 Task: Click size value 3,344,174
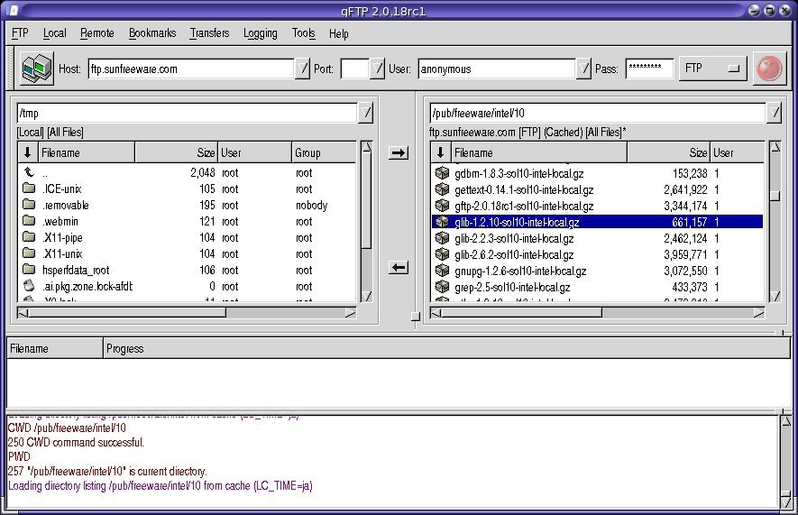(685, 206)
